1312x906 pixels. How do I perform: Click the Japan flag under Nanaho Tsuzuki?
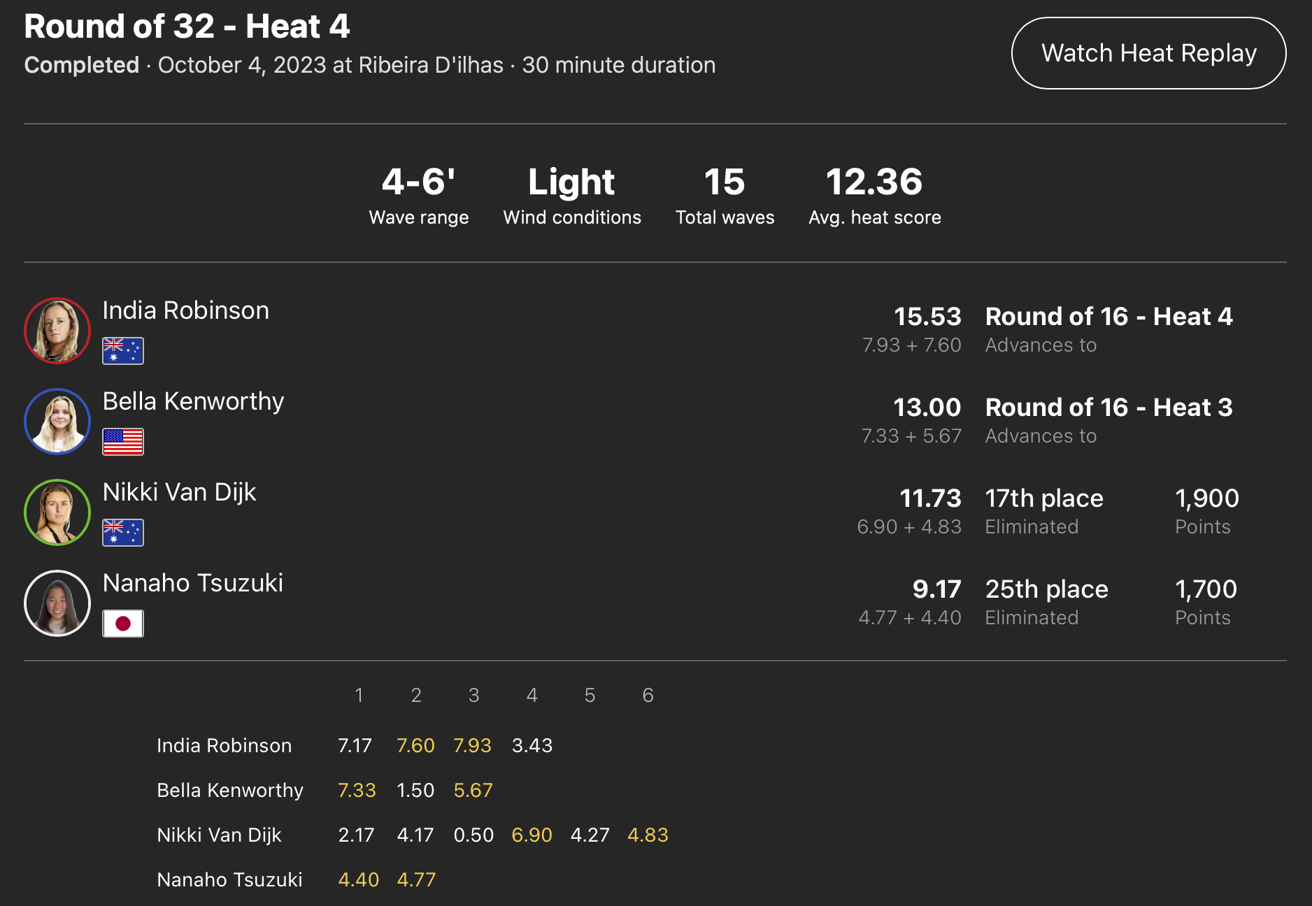(x=123, y=624)
